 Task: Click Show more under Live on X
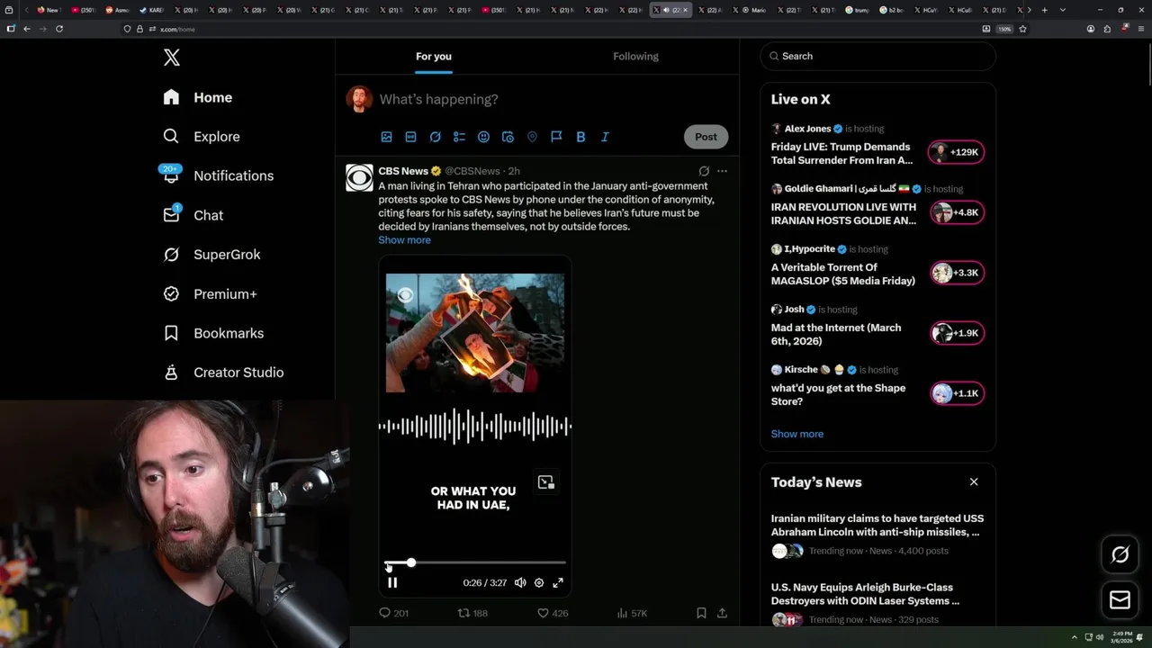[797, 434]
